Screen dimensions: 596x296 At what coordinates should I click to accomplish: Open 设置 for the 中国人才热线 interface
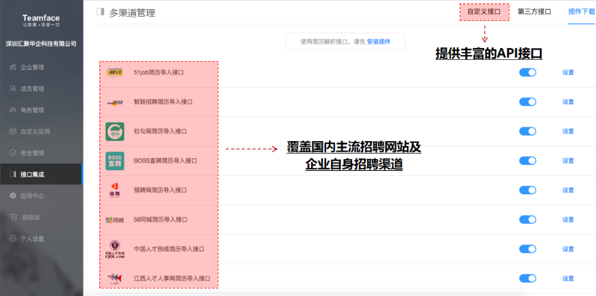pos(568,249)
